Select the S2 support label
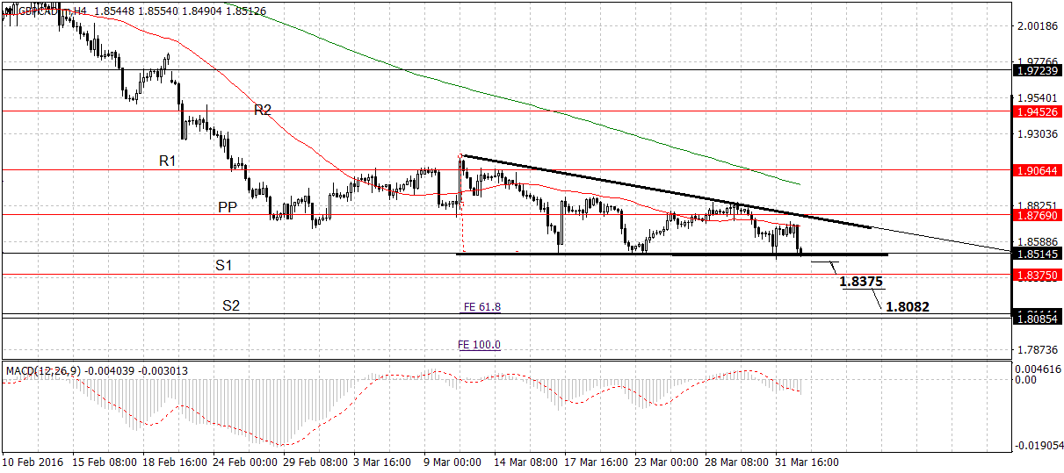Image resolution: width=1064 pixels, height=473 pixels. pos(231,305)
